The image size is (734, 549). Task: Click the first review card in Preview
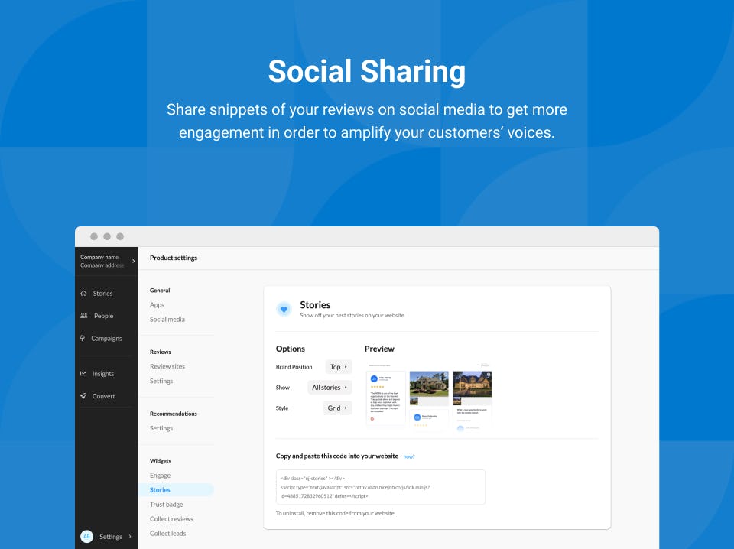[385, 398]
